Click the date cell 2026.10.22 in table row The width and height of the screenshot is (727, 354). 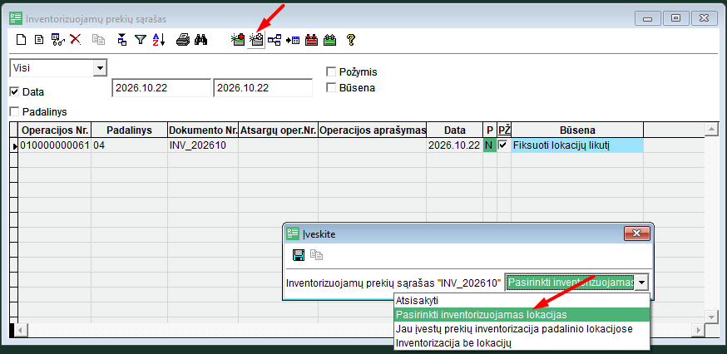(454, 145)
